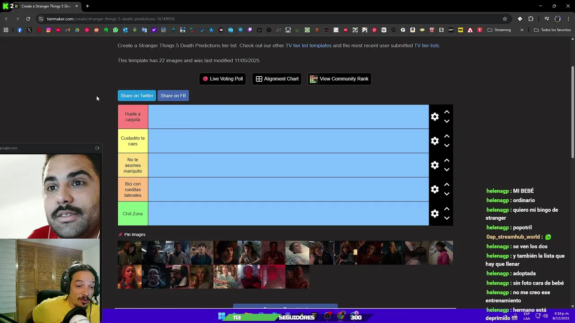Viewport: 575px width, 323px height.
Task: Open the Streaming bookmarks folder
Action: pos(499,30)
